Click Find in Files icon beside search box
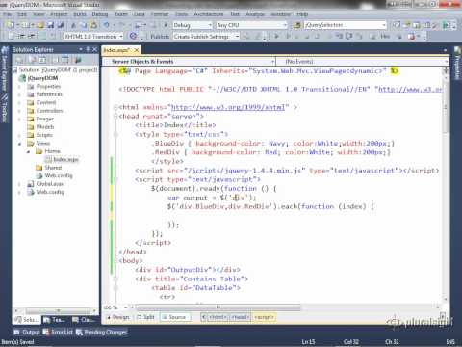The width and height of the screenshot is (462, 347). 297,25
